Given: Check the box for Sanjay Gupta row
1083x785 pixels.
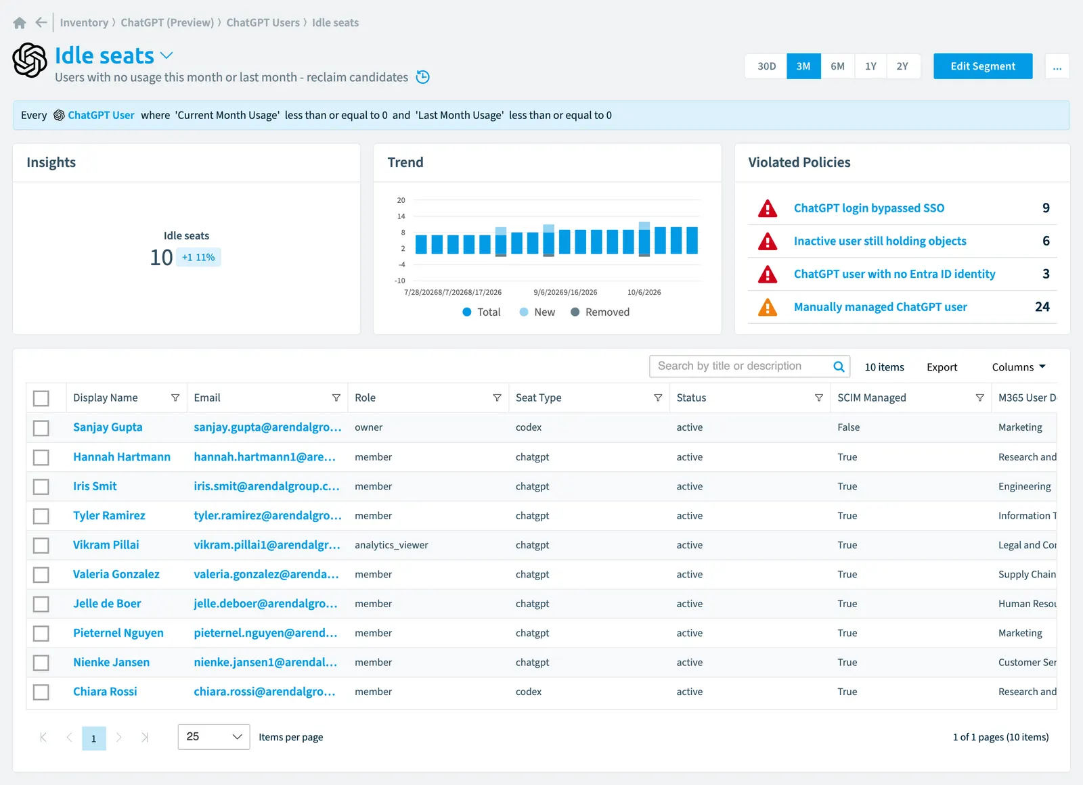Looking at the screenshot, I should (x=41, y=428).
